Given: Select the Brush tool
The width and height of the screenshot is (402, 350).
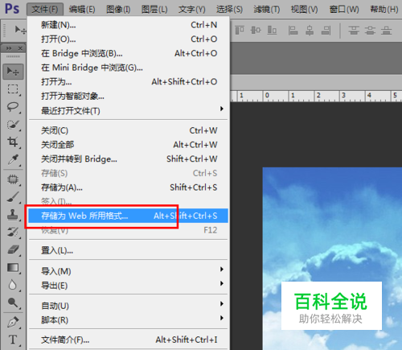Looking at the screenshot, I should click(13, 197).
